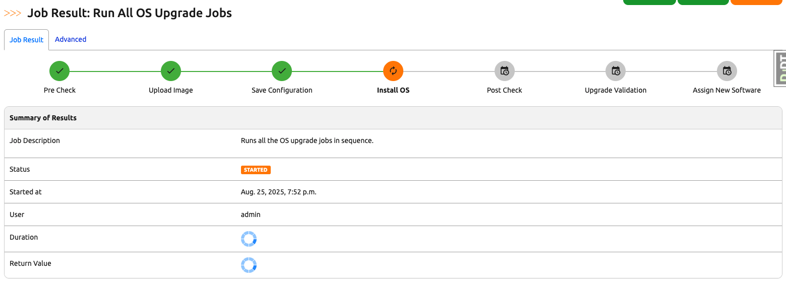Open the DJDT debug toolbar side tab
This screenshot has height=289, width=786.
coord(780,68)
